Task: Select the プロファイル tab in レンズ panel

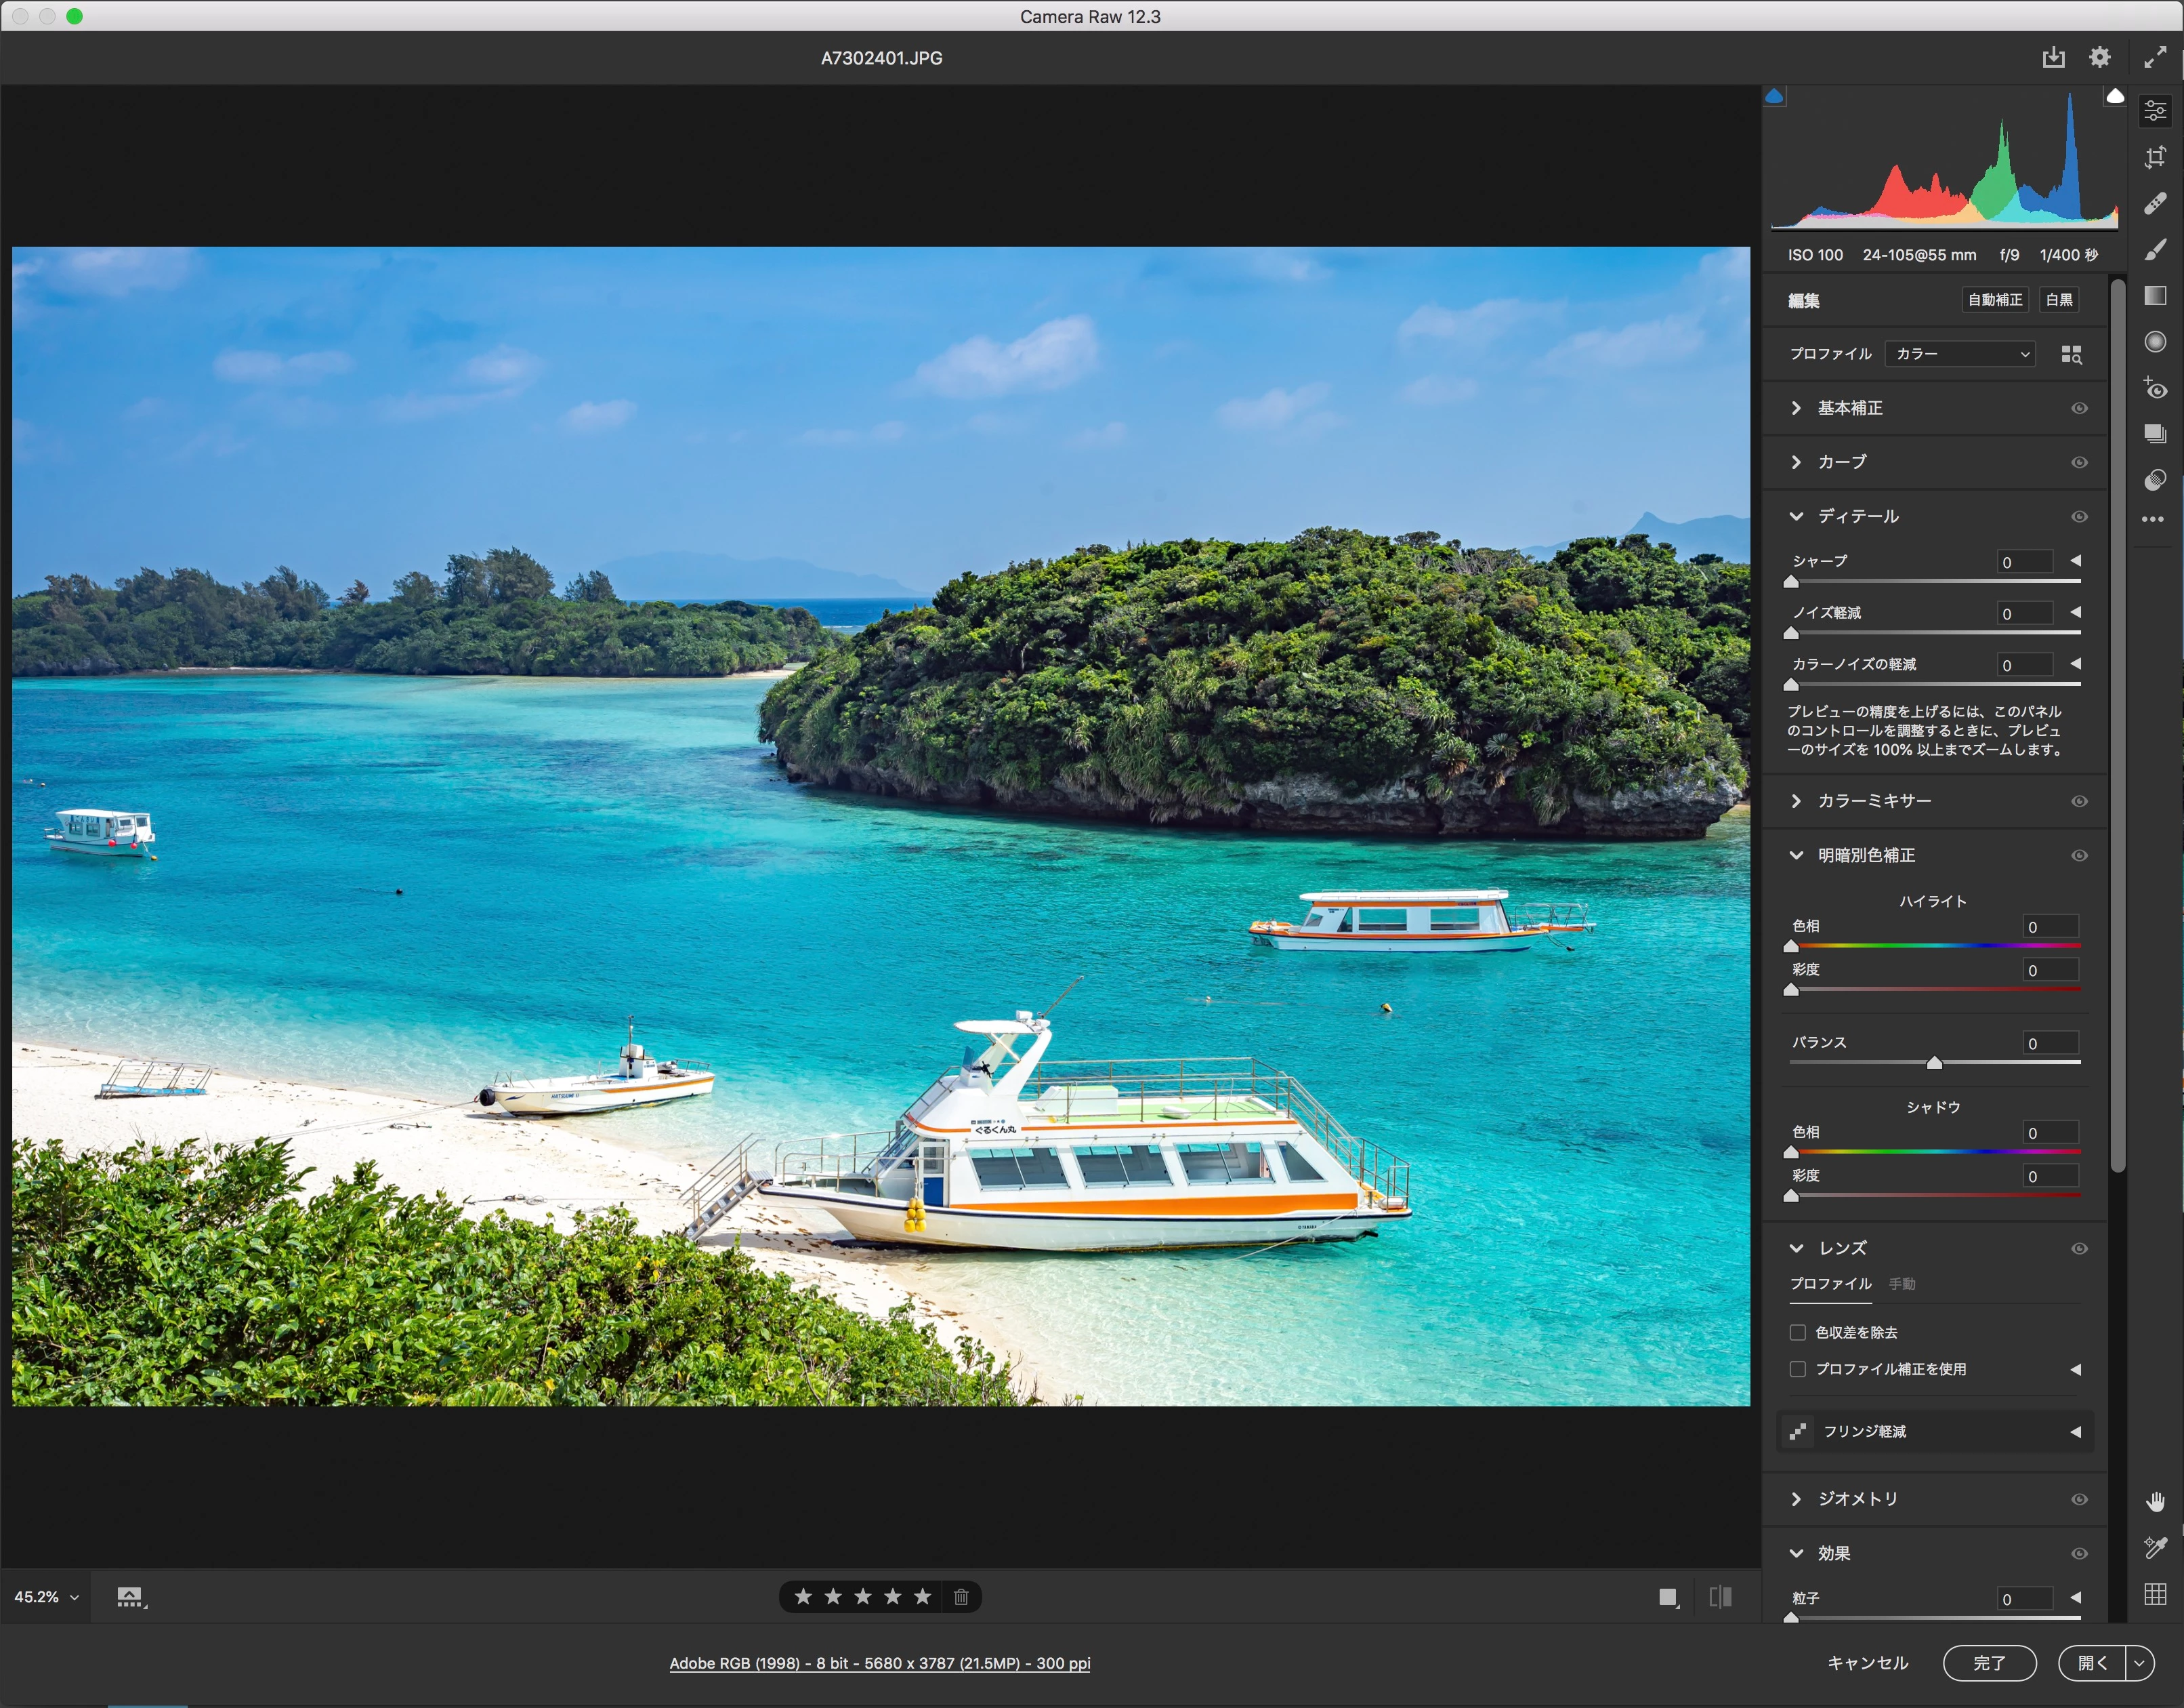Action: point(1830,1283)
